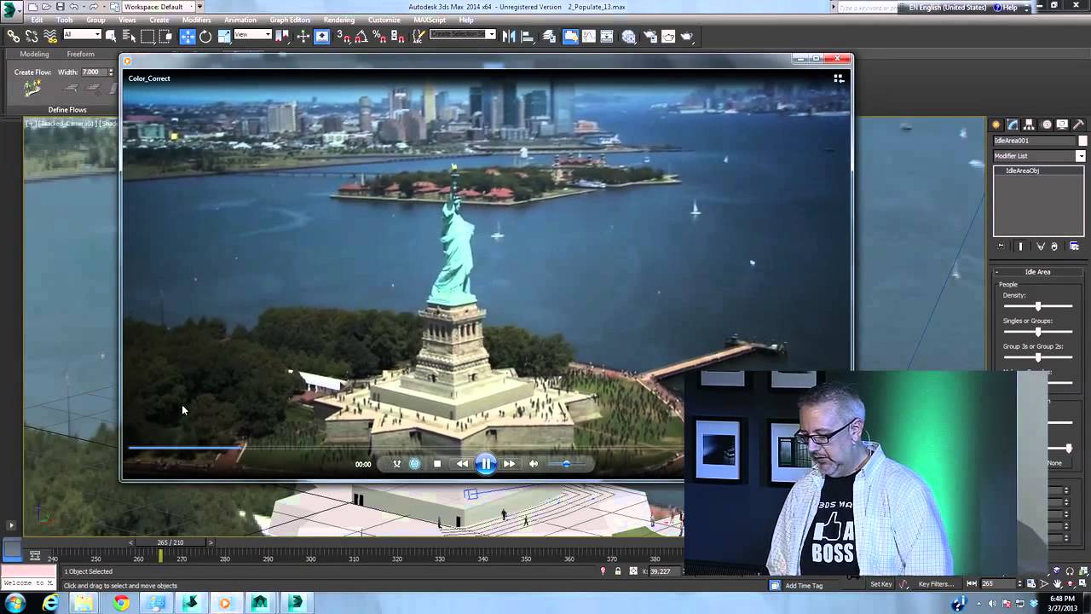Stop the video in media player

pos(437,464)
